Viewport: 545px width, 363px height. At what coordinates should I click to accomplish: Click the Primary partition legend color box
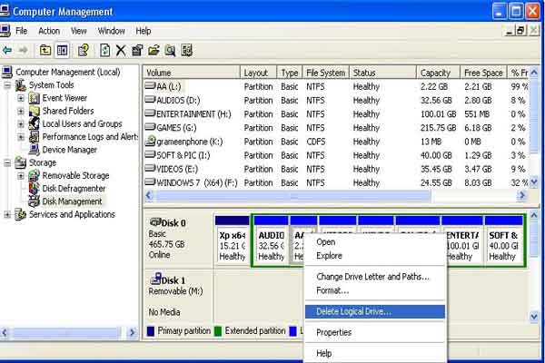pyautogui.click(x=150, y=331)
